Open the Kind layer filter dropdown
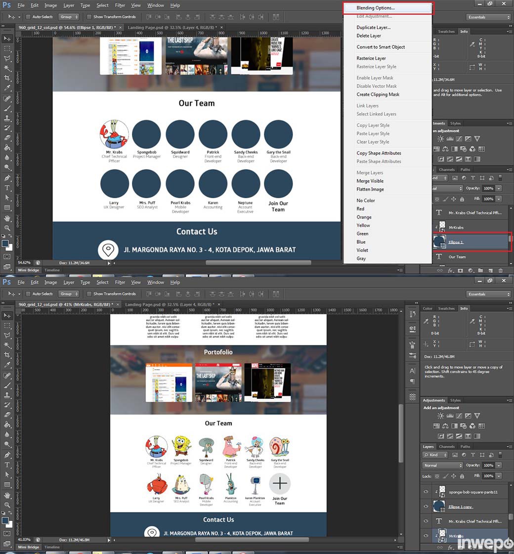514x554 pixels. click(435, 455)
